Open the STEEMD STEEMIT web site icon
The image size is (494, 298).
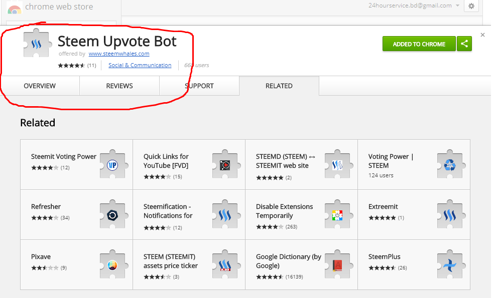(339, 164)
